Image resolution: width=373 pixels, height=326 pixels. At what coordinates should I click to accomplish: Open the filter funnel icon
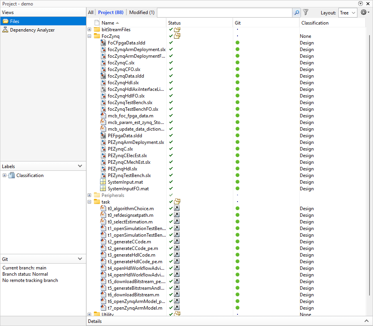click(x=306, y=12)
